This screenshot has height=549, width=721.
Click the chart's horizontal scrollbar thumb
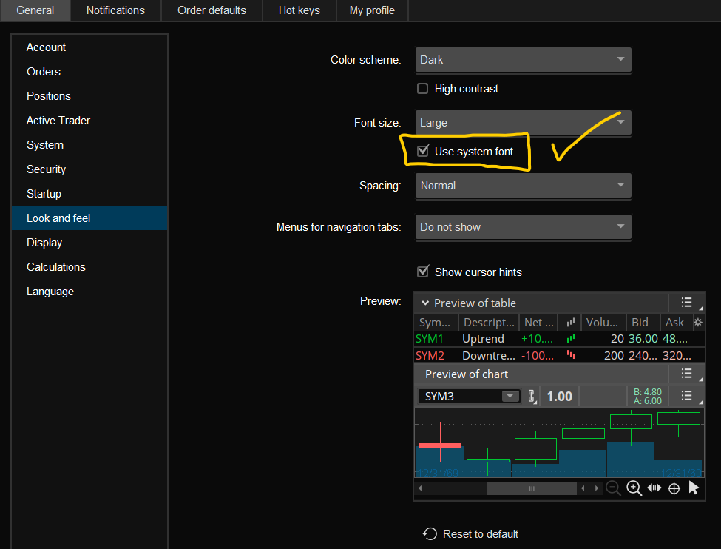pos(531,488)
